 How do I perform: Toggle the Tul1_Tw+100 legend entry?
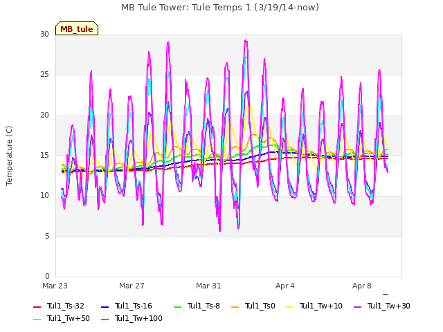coord(132,318)
